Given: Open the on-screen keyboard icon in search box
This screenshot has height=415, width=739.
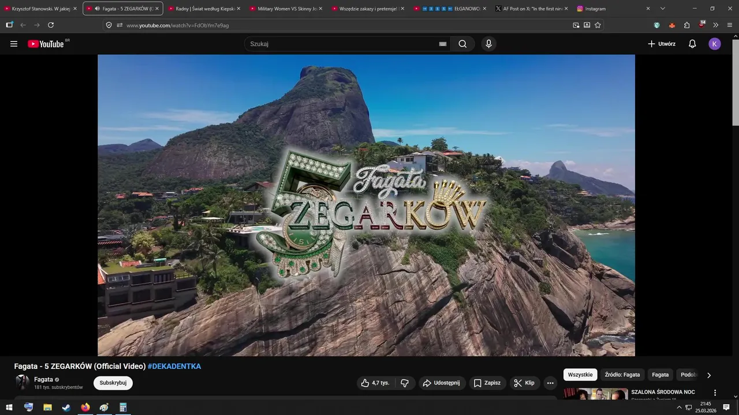Looking at the screenshot, I should [443, 44].
